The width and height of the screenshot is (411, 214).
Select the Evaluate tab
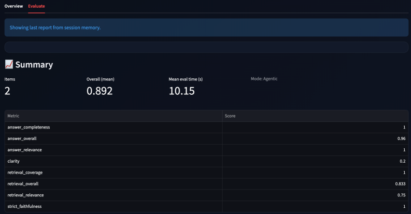[36, 6]
